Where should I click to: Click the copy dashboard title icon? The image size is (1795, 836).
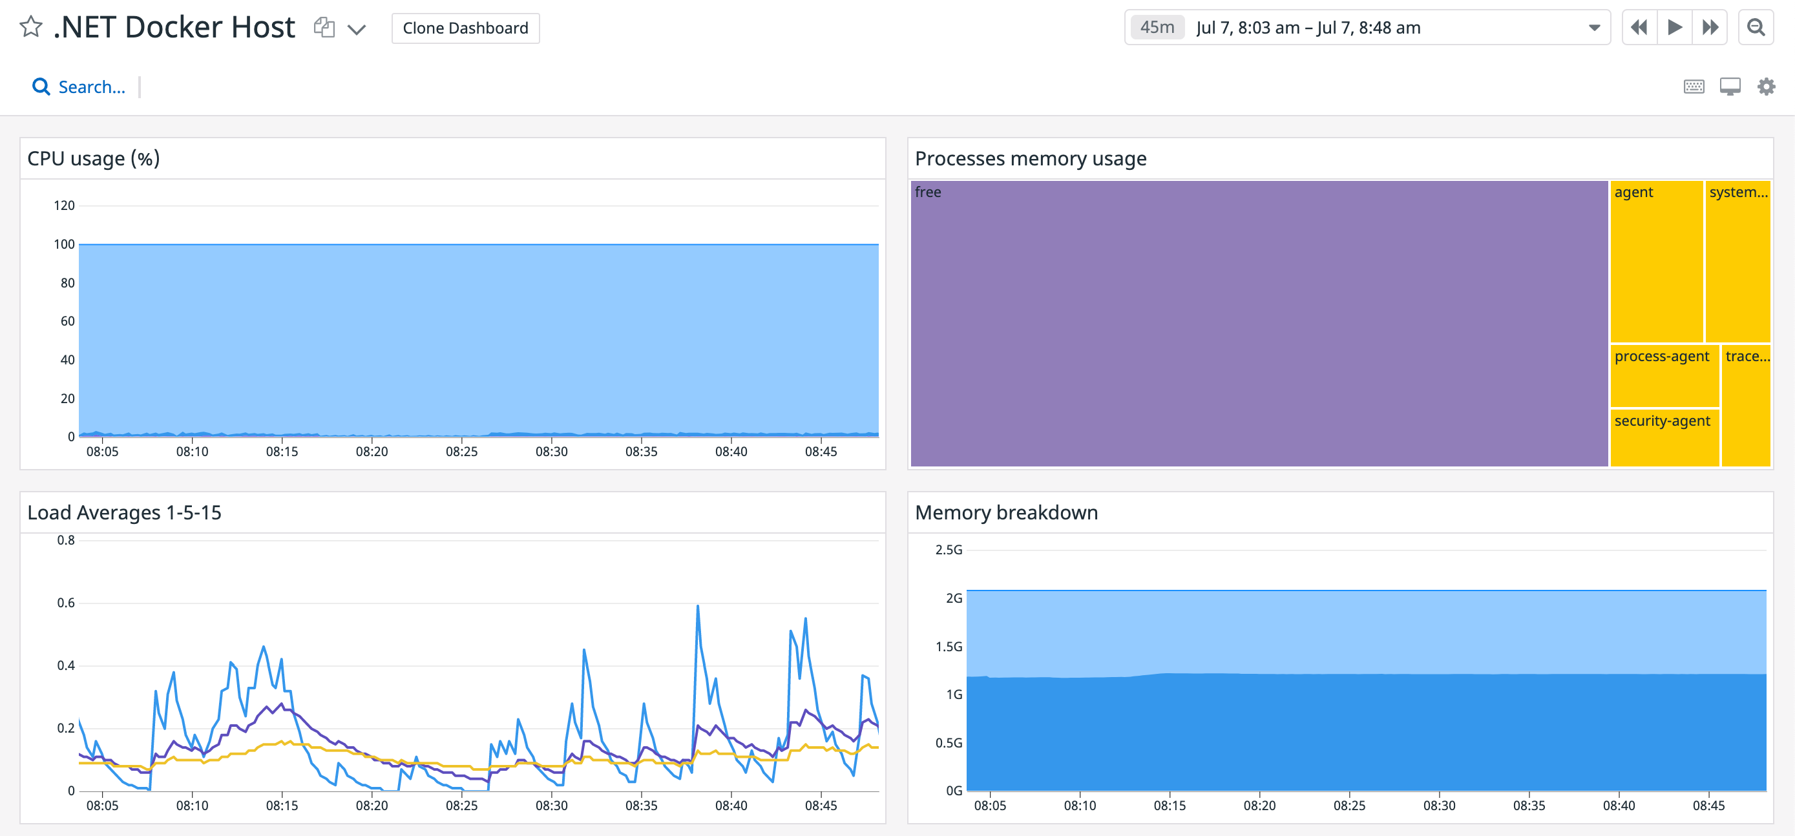click(324, 26)
